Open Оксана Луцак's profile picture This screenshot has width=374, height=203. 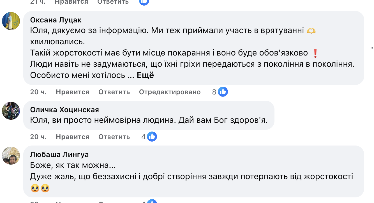pos(11,21)
